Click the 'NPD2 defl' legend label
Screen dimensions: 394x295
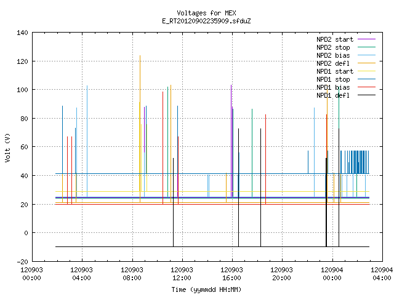point(333,63)
